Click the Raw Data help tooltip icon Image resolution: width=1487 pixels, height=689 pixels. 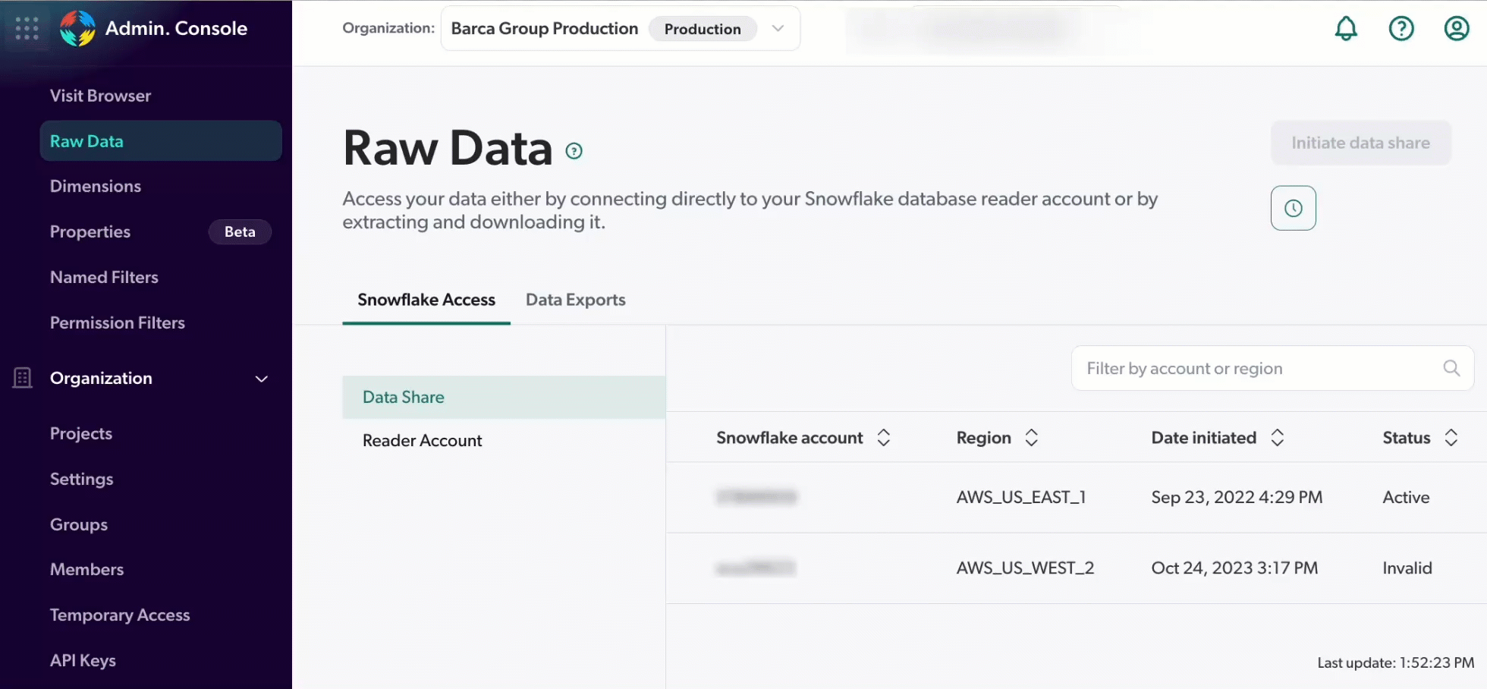tap(574, 150)
